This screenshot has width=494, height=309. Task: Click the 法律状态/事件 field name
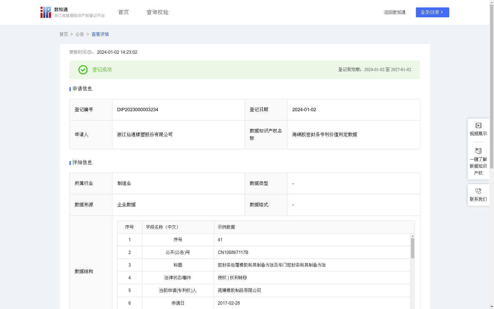[x=178, y=278]
